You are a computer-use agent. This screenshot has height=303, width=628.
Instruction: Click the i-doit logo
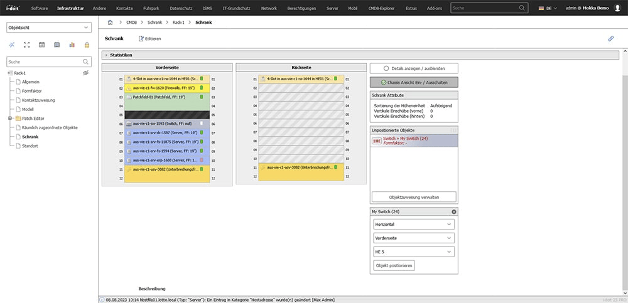[13, 8]
